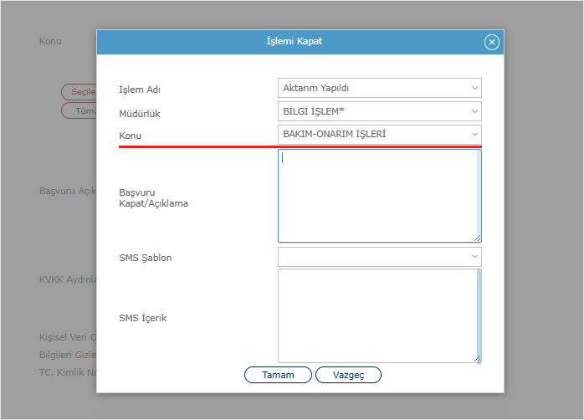Open the Konu dropdown showing BAKIM-ONARIM İŞLERİ
Viewport: 584px width, 420px height.
[x=379, y=134]
